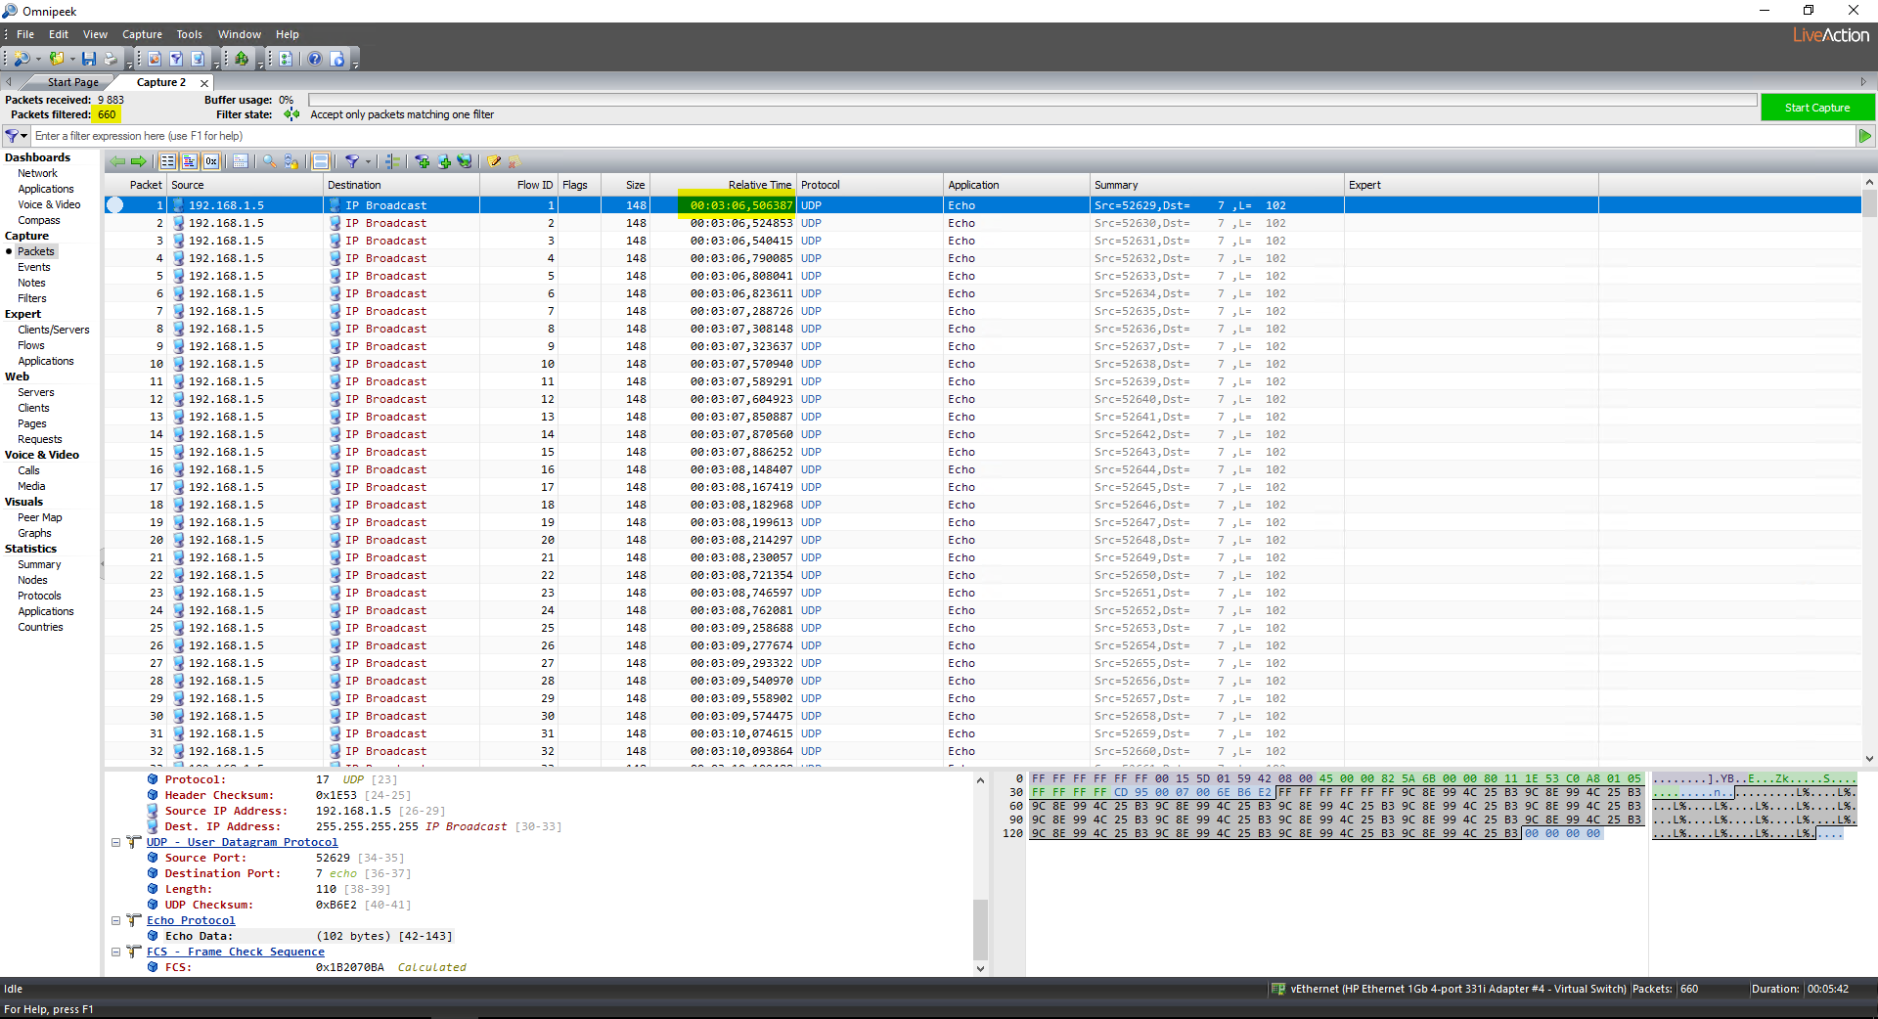The image size is (1878, 1019).
Task: Select packet row 5 in list
Action: pos(982,276)
